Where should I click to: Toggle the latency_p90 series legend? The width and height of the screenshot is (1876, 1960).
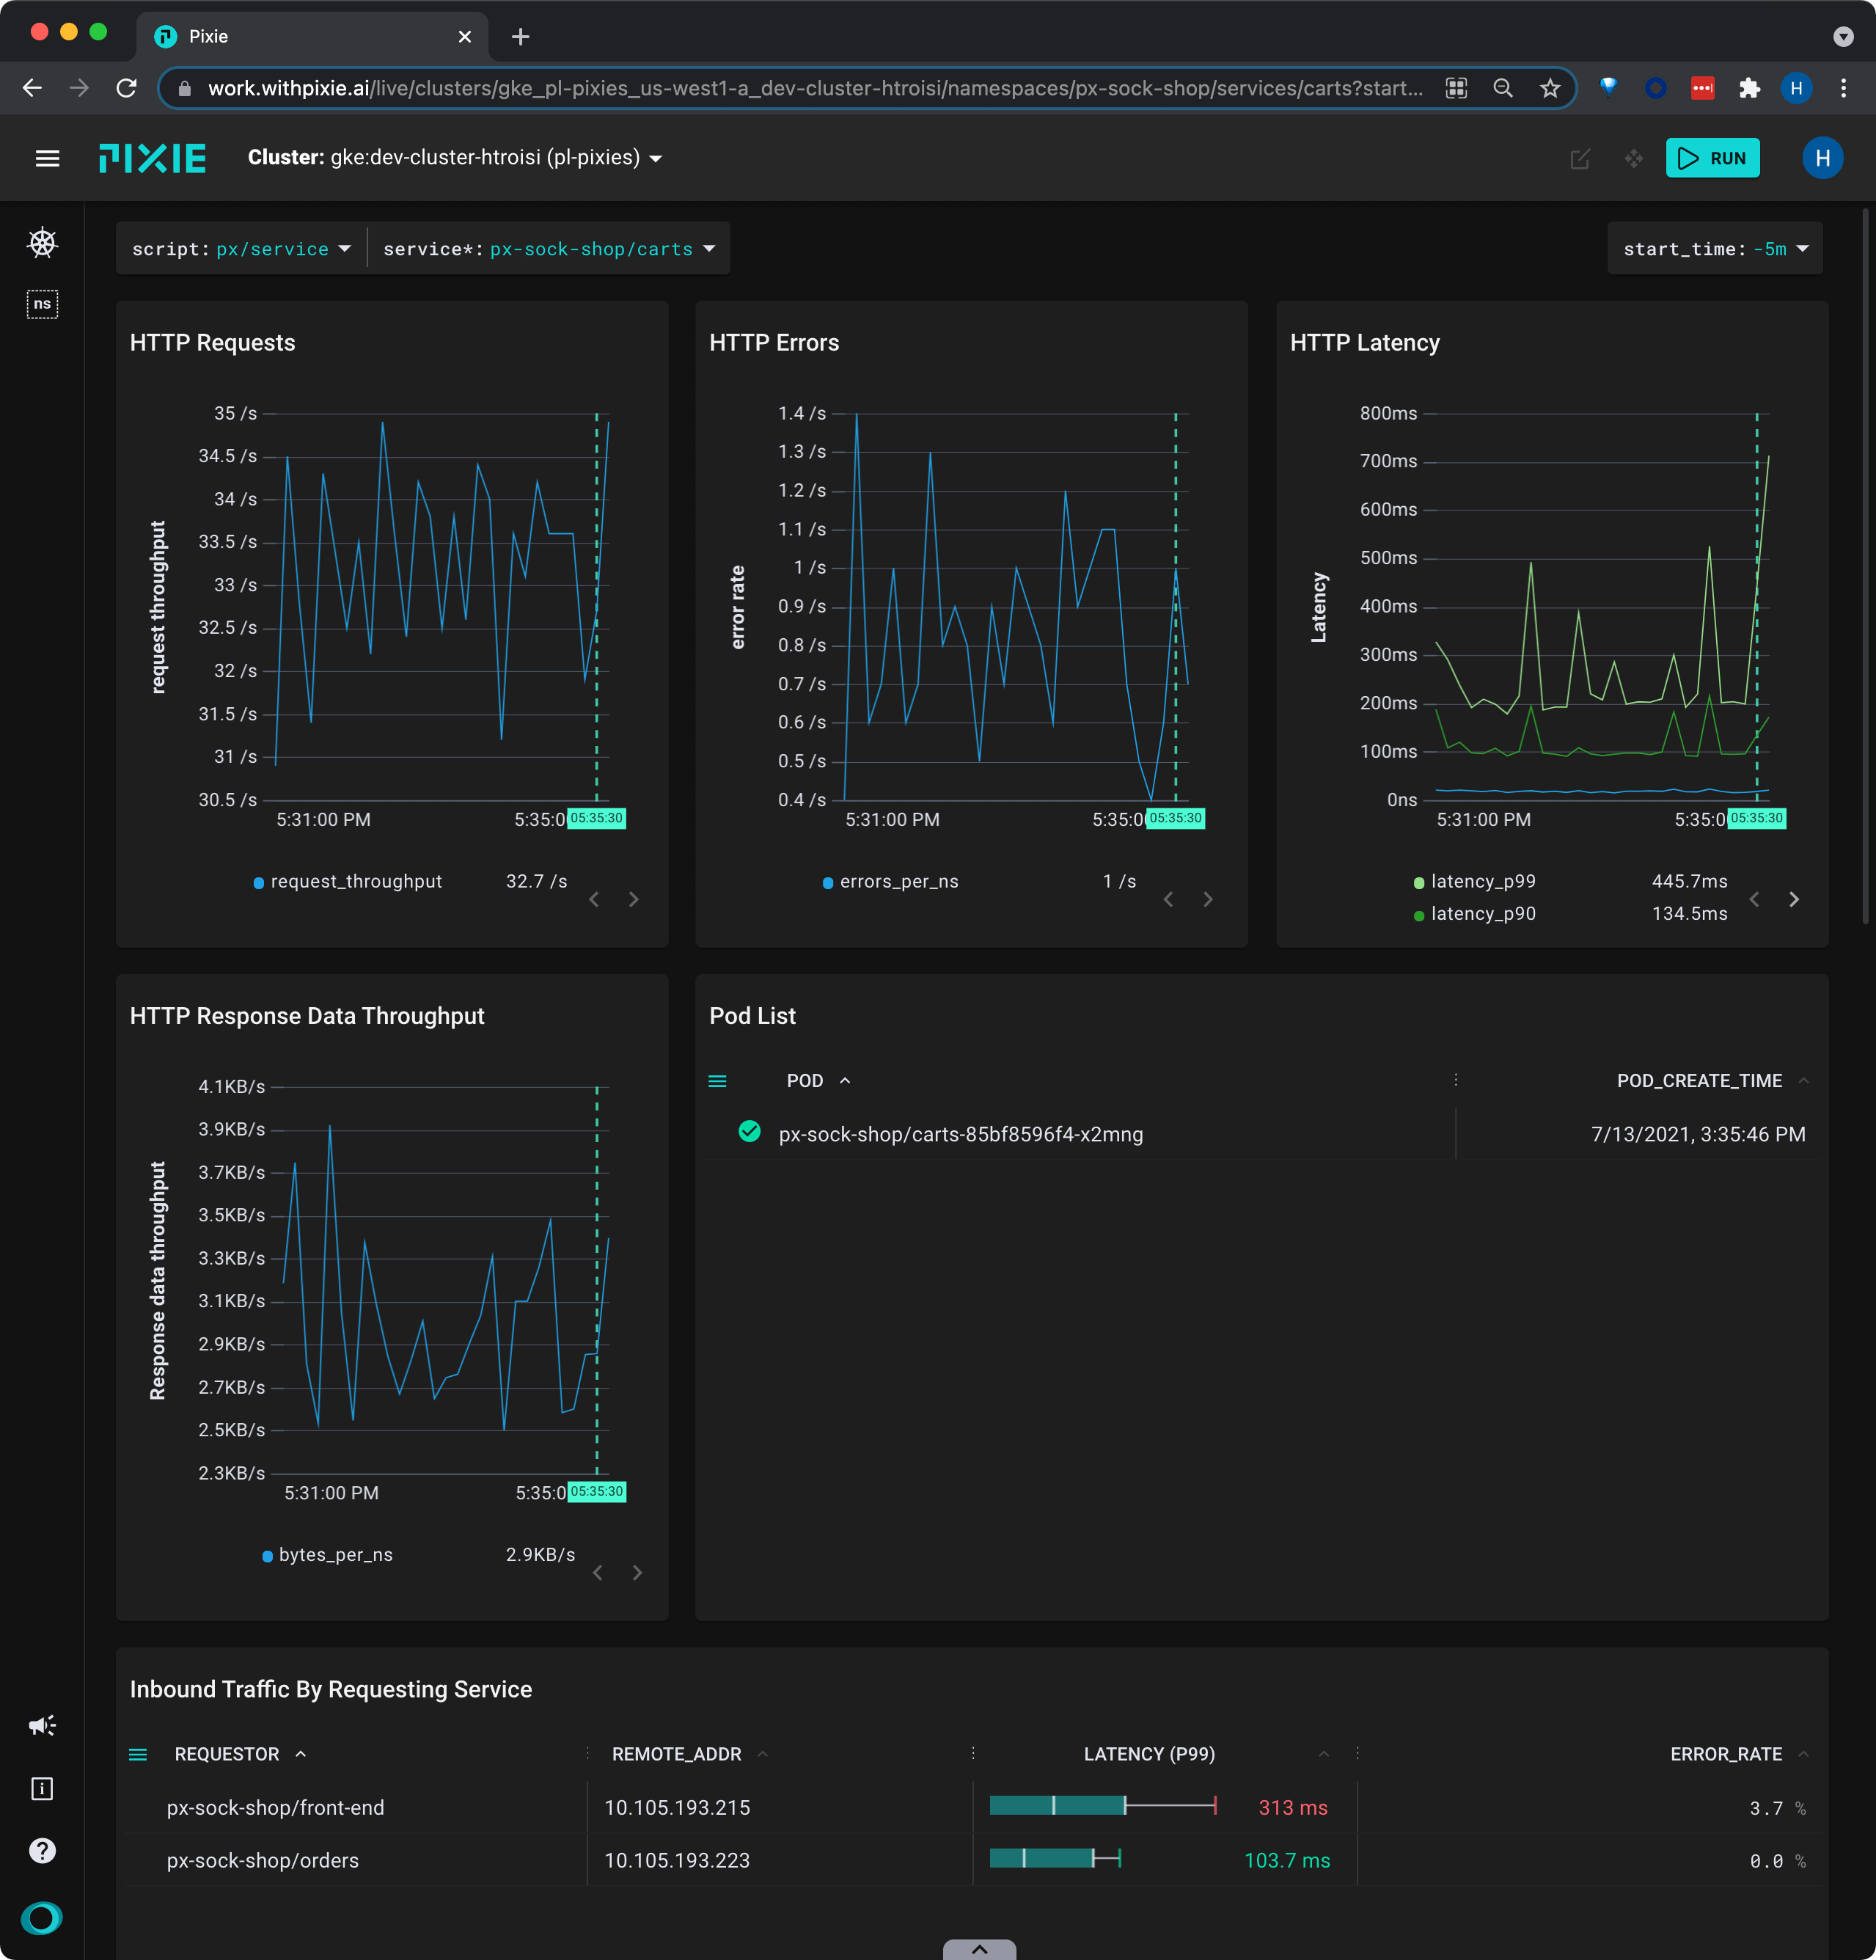point(1482,913)
